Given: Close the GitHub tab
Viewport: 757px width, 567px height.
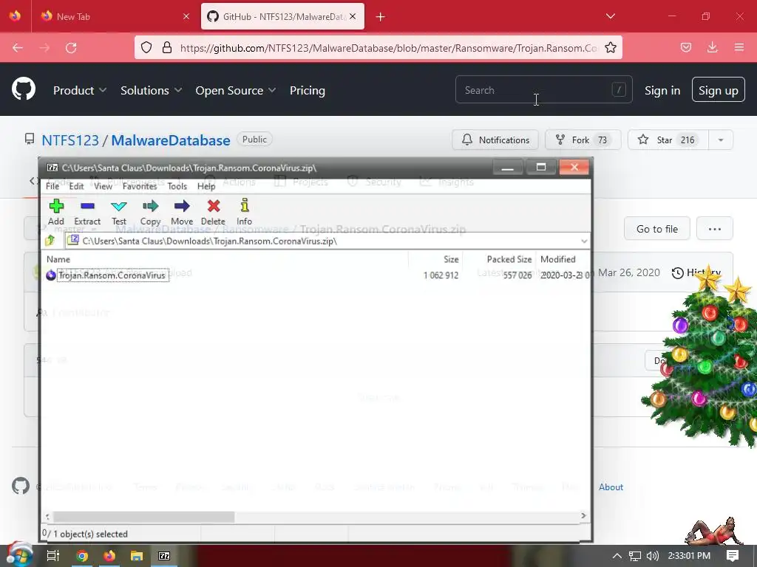Looking at the screenshot, I should [x=353, y=16].
